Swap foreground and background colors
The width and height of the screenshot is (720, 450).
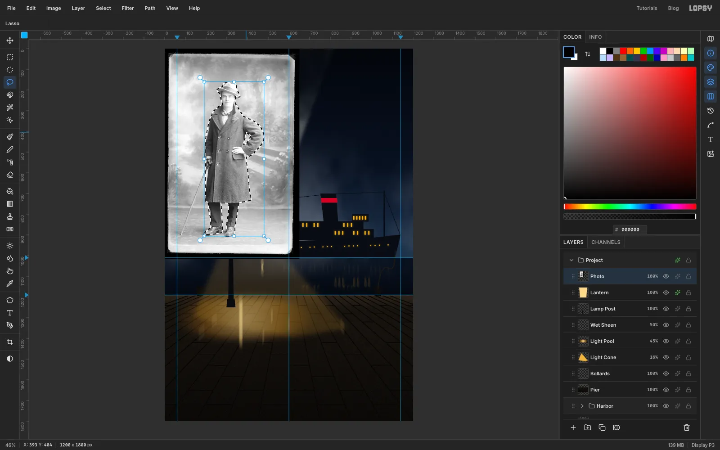pos(588,54)
